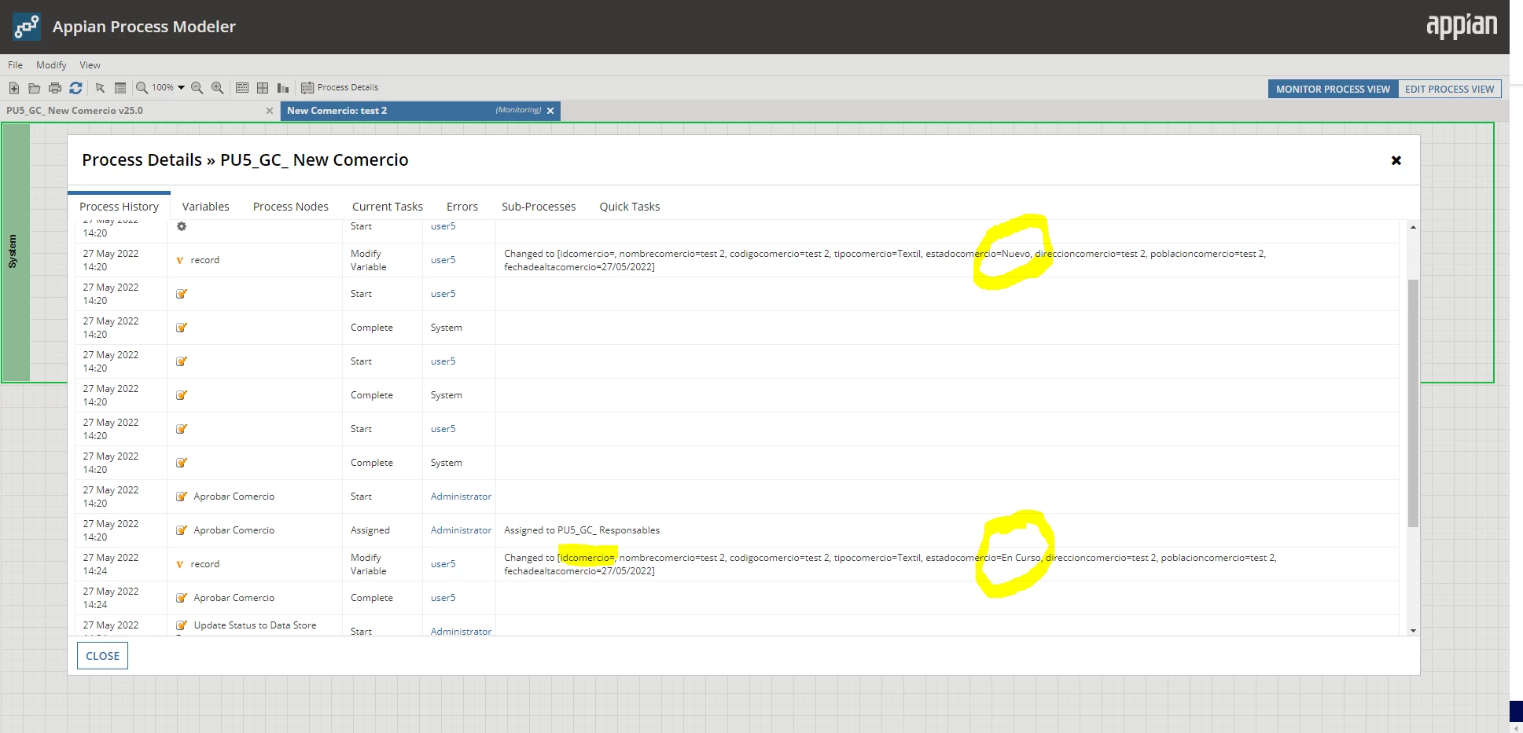1523x733 pixels.
Task: Open the Errors tab
Action: pos(462,207)
